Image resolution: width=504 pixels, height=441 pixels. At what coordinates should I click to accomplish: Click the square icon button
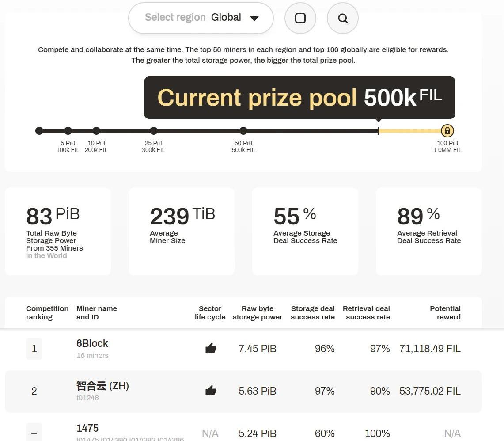click(300, 18)
